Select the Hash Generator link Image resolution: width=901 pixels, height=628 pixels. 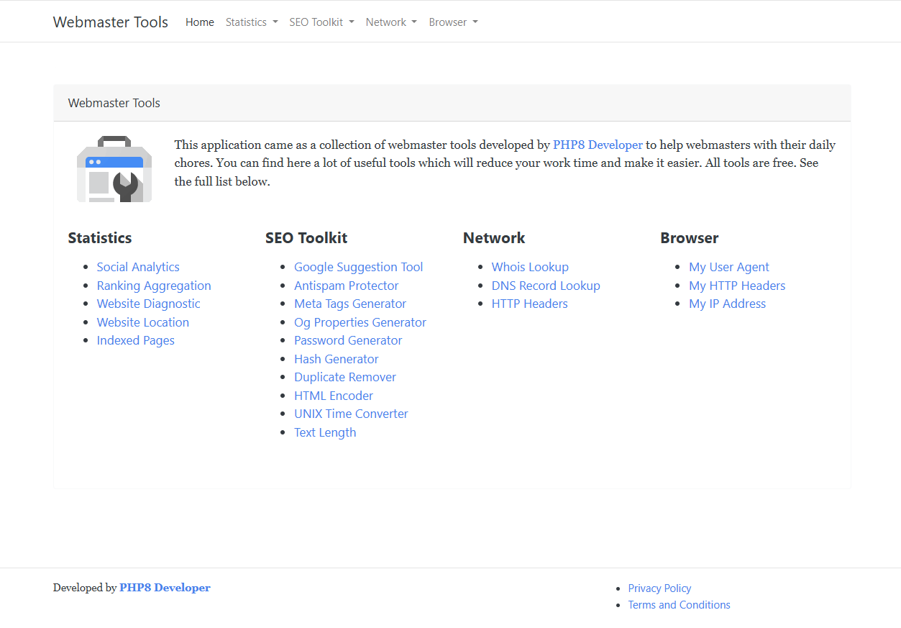pos(336,359)
